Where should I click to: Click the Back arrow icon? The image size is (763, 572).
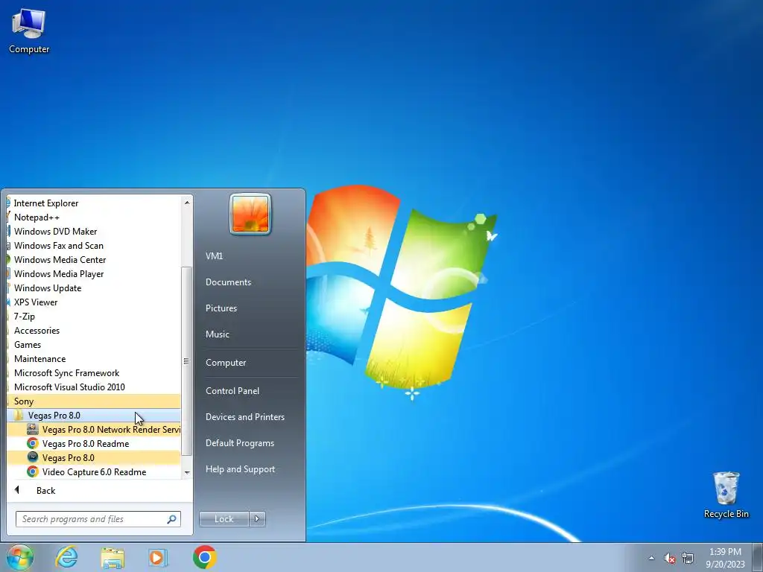pos(17,490)
